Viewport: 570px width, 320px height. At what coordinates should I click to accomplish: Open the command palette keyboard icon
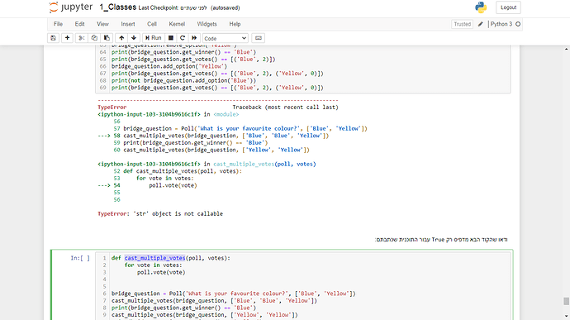[258, 38]
